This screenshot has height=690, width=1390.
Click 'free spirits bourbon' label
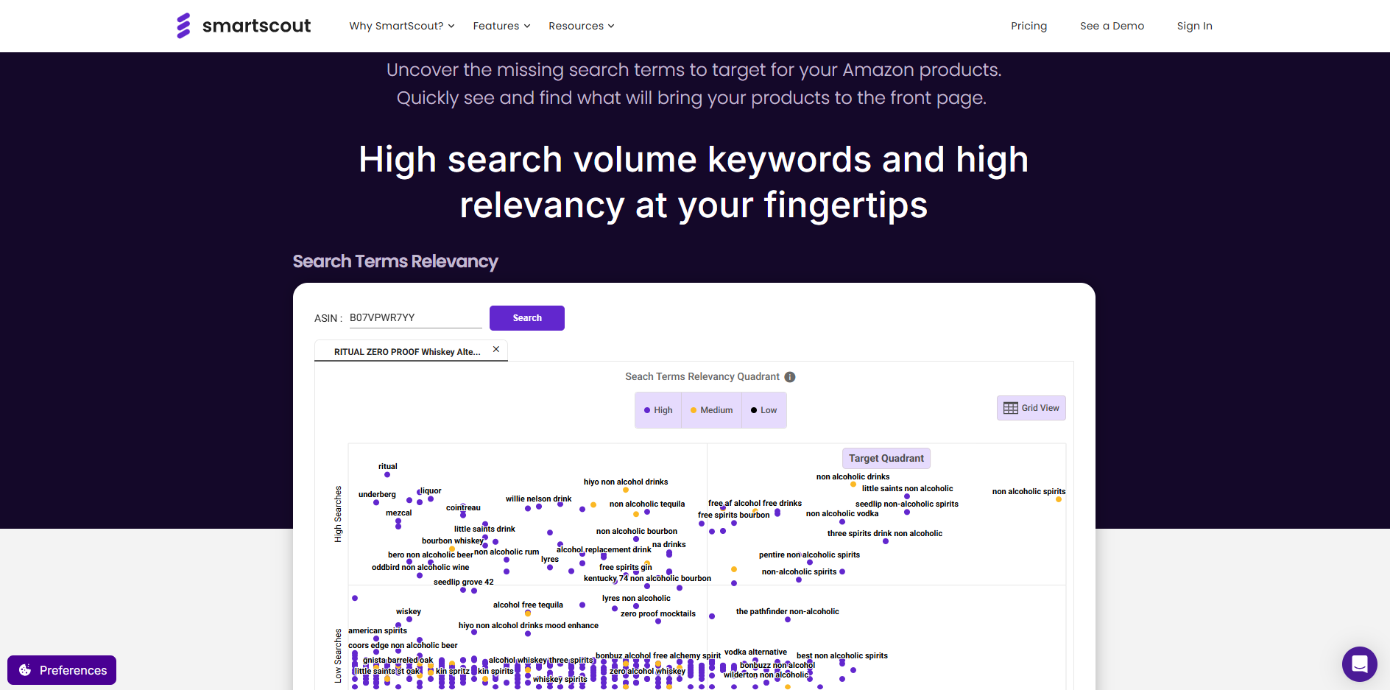[733, 515]
